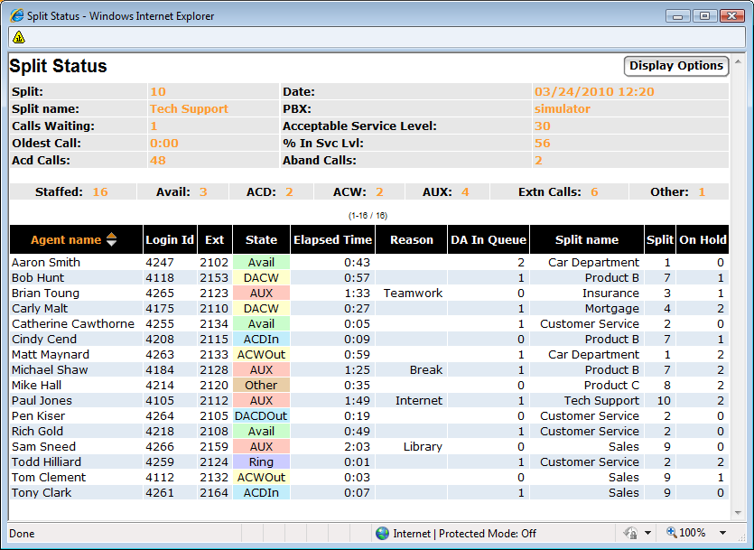Viewport: 754px width, 550px height.
Task: Select agent Paul Jones
Action: point(42,401)
